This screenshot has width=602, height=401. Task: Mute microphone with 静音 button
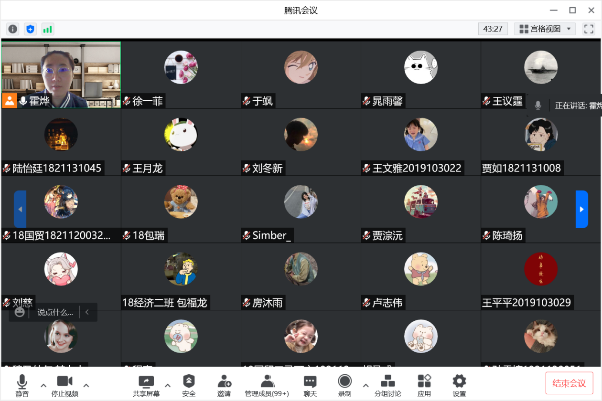(x=22, y=386)
